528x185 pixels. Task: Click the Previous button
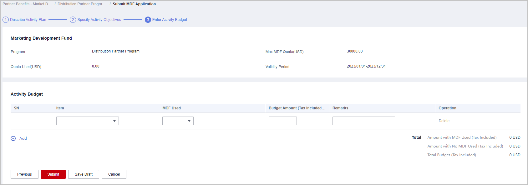[24, 174]
